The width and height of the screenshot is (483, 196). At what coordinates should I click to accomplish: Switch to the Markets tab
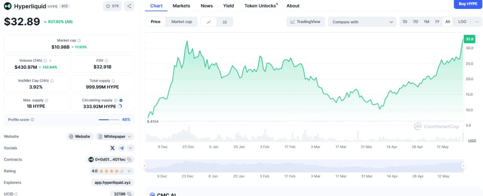click(182, 6)
